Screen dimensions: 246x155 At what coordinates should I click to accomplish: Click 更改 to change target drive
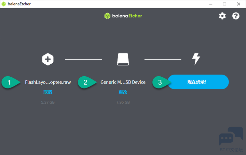[123, 92]
